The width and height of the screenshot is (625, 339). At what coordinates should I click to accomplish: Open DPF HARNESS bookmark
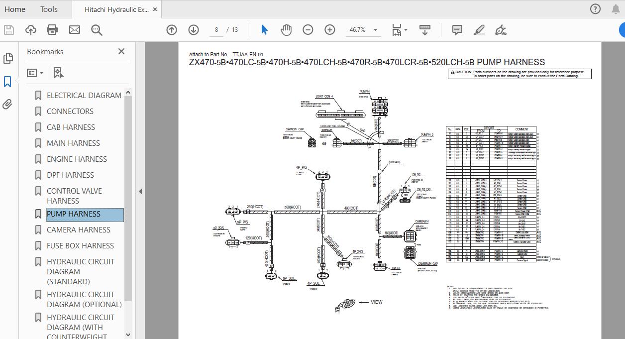tap(70, 175)
